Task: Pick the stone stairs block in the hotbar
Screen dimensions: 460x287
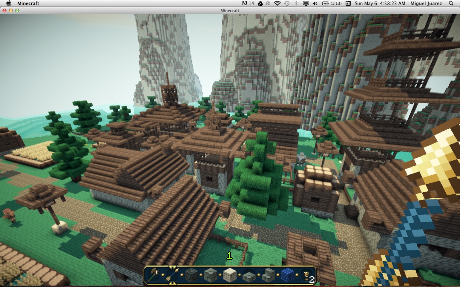Action: pyautogui.click(x=267, y=274)
